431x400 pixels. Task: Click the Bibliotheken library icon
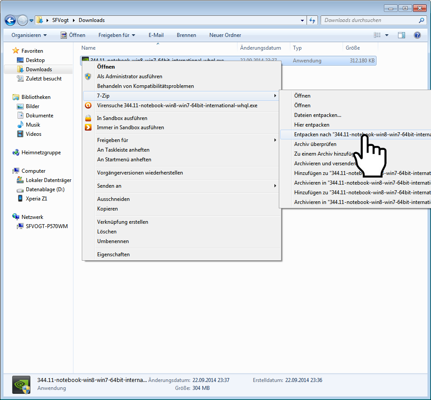pyautogui.click(x=16, y=97)
